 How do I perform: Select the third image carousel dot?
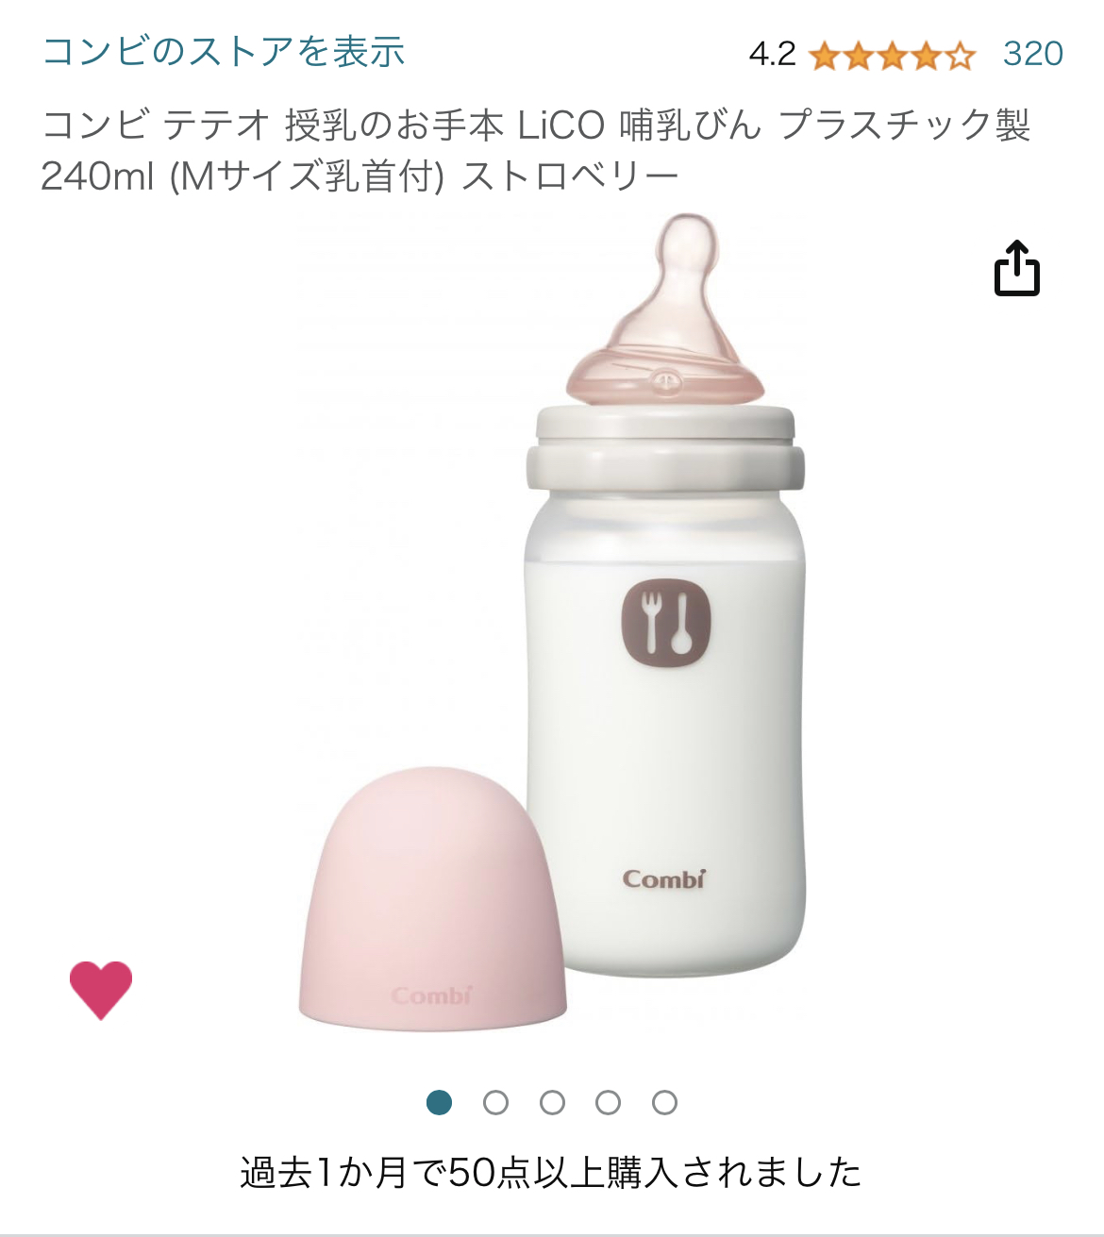552,1102
